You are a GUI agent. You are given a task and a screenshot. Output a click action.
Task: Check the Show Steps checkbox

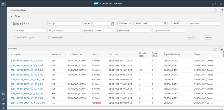[x=50, y=38]
